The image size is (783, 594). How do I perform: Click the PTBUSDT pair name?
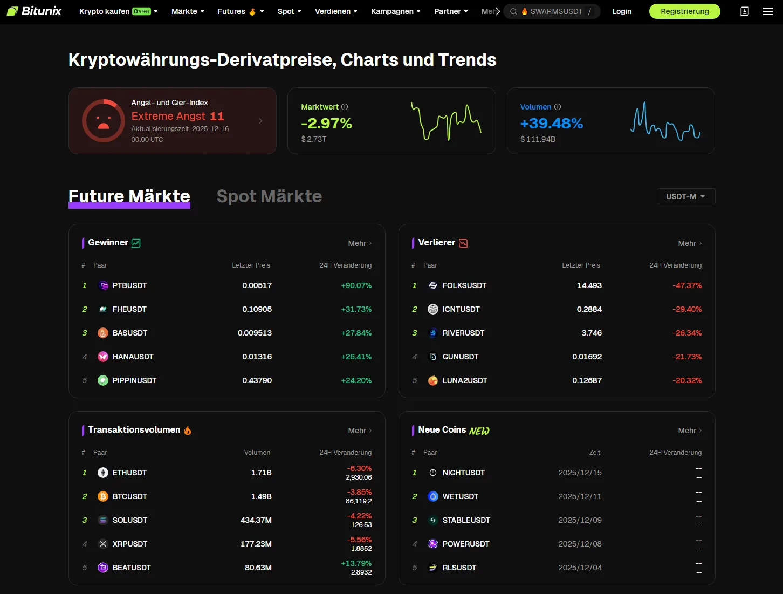129,285
